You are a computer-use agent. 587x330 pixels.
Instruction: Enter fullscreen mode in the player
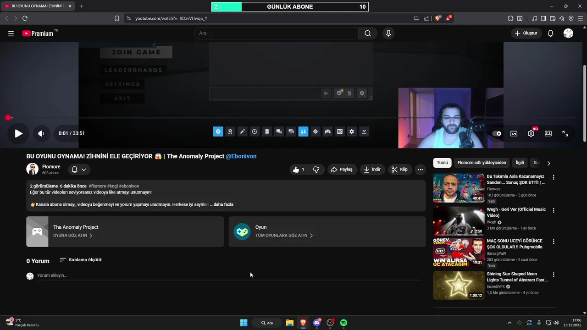[x=565, y=133]
